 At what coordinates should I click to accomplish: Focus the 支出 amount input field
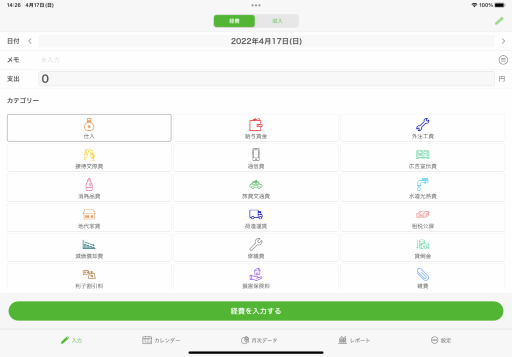(266, 79)
